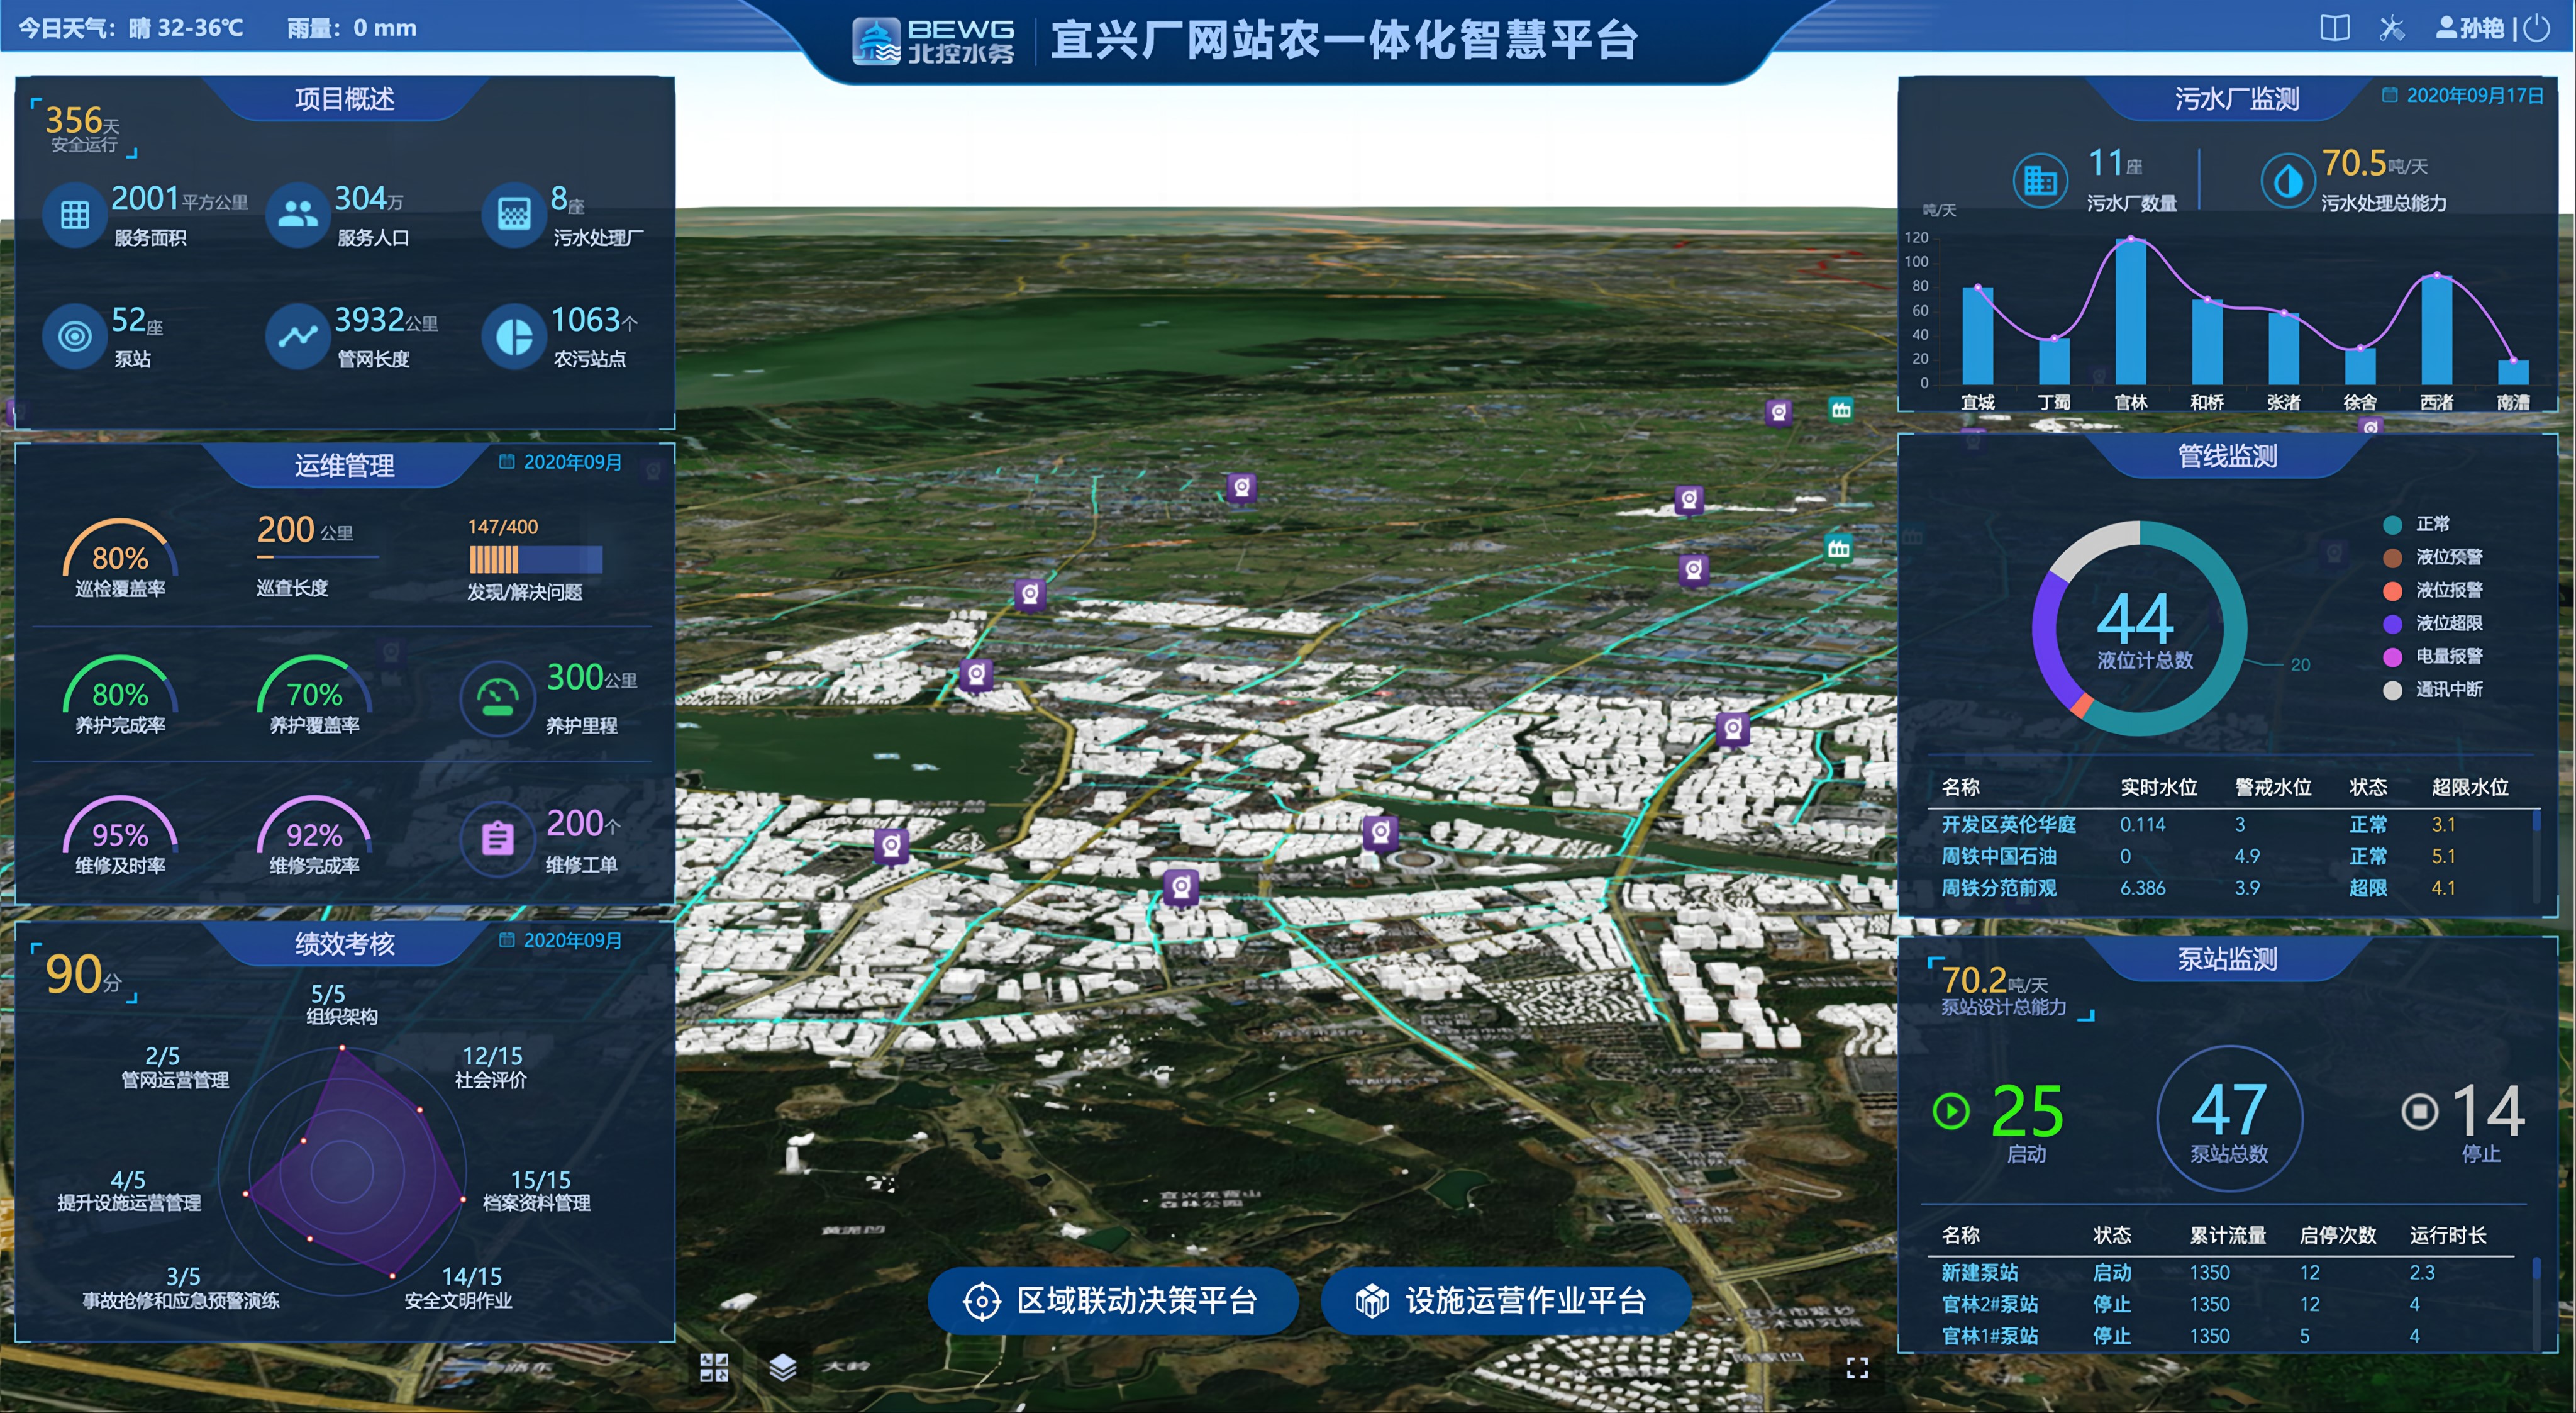Click the power logout icon
Screen dimensions: 2576x1413
point(2537,28)
